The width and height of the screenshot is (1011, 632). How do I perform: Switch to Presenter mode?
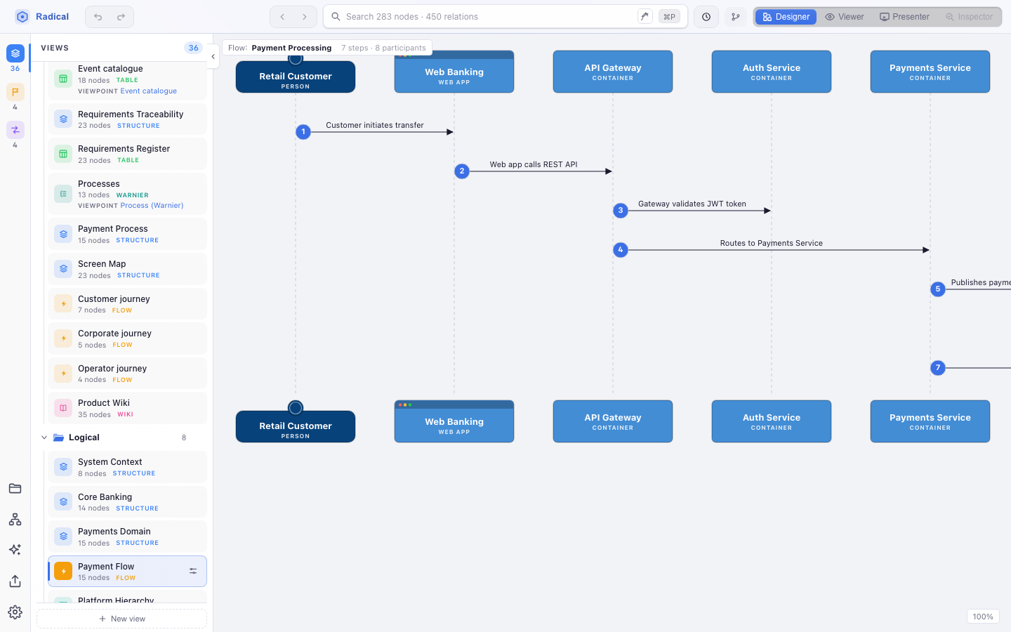tap(904, 17)
